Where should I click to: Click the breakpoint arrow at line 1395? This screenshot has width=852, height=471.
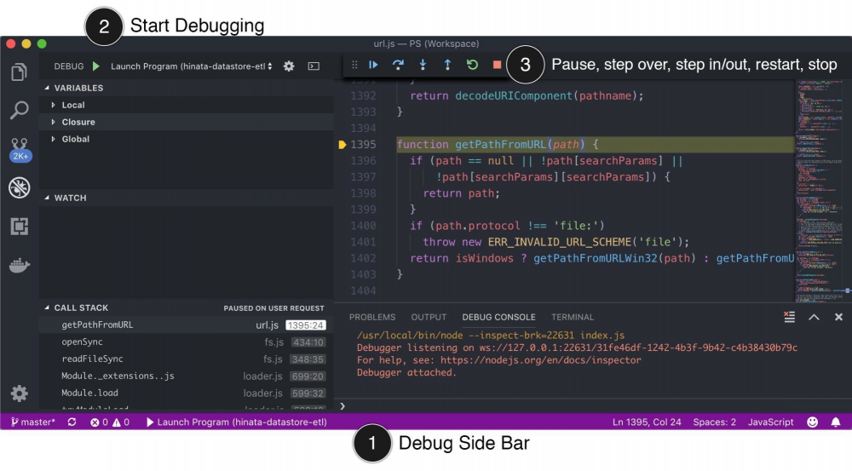pos(342,145)
